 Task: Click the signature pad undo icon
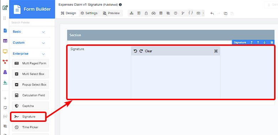[135, 51]
